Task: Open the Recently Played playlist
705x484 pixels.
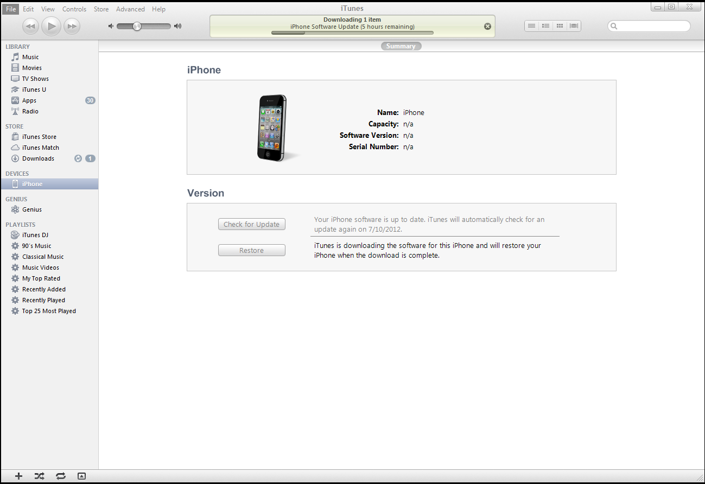Action: (x=49, y=300)
